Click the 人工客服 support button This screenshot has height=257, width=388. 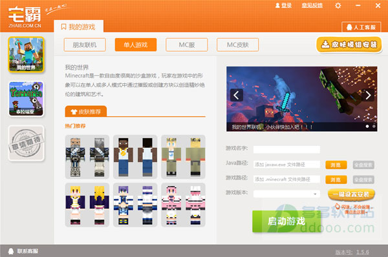tap(361, 27)
